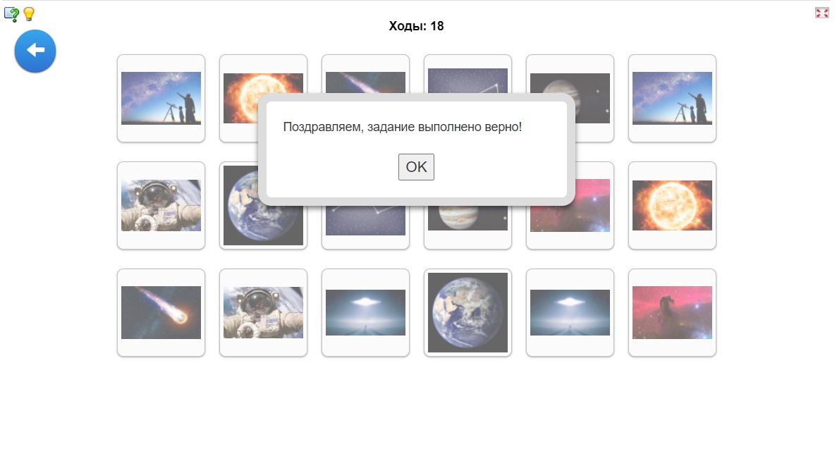Pick the astronaut card in the middle row

click(x=161, y=205)
